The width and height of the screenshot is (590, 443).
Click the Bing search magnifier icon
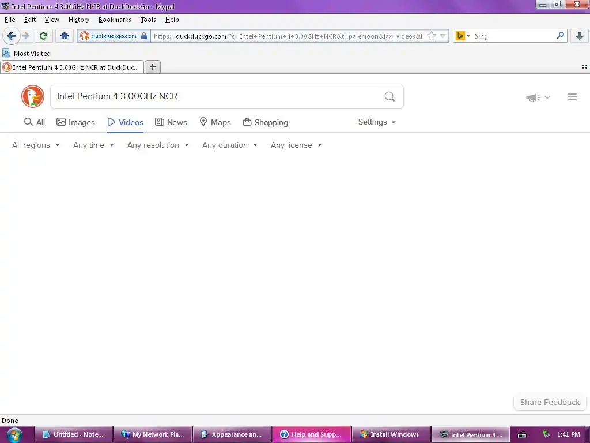(x=560, y=36)
